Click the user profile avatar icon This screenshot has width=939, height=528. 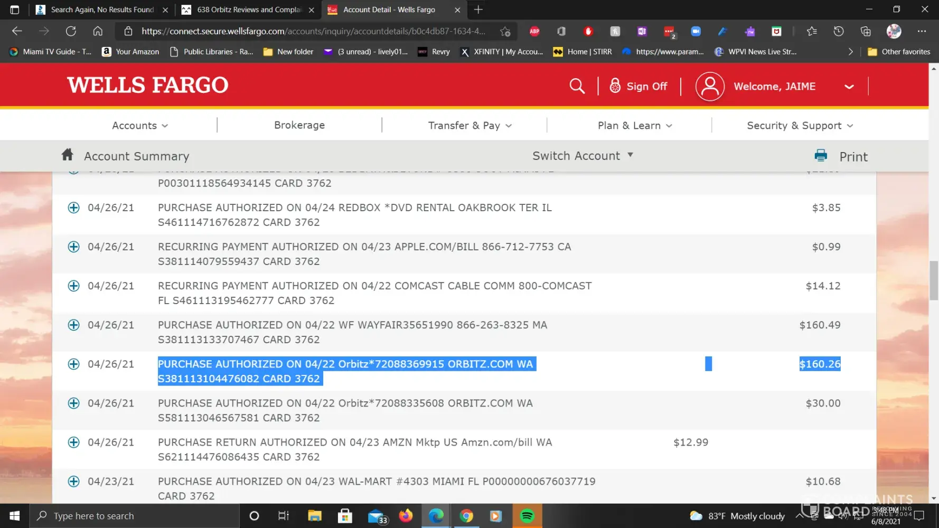pyautogui.click(x=709, y=87)
